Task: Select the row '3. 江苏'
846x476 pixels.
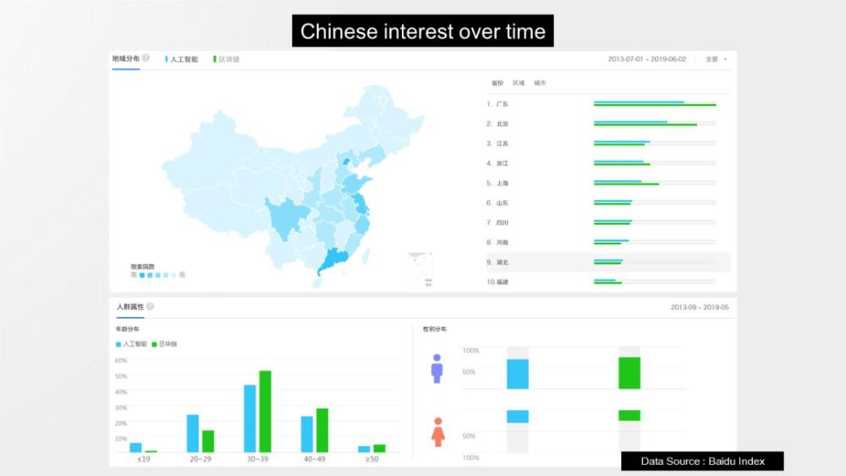Action: pos(608,144)
